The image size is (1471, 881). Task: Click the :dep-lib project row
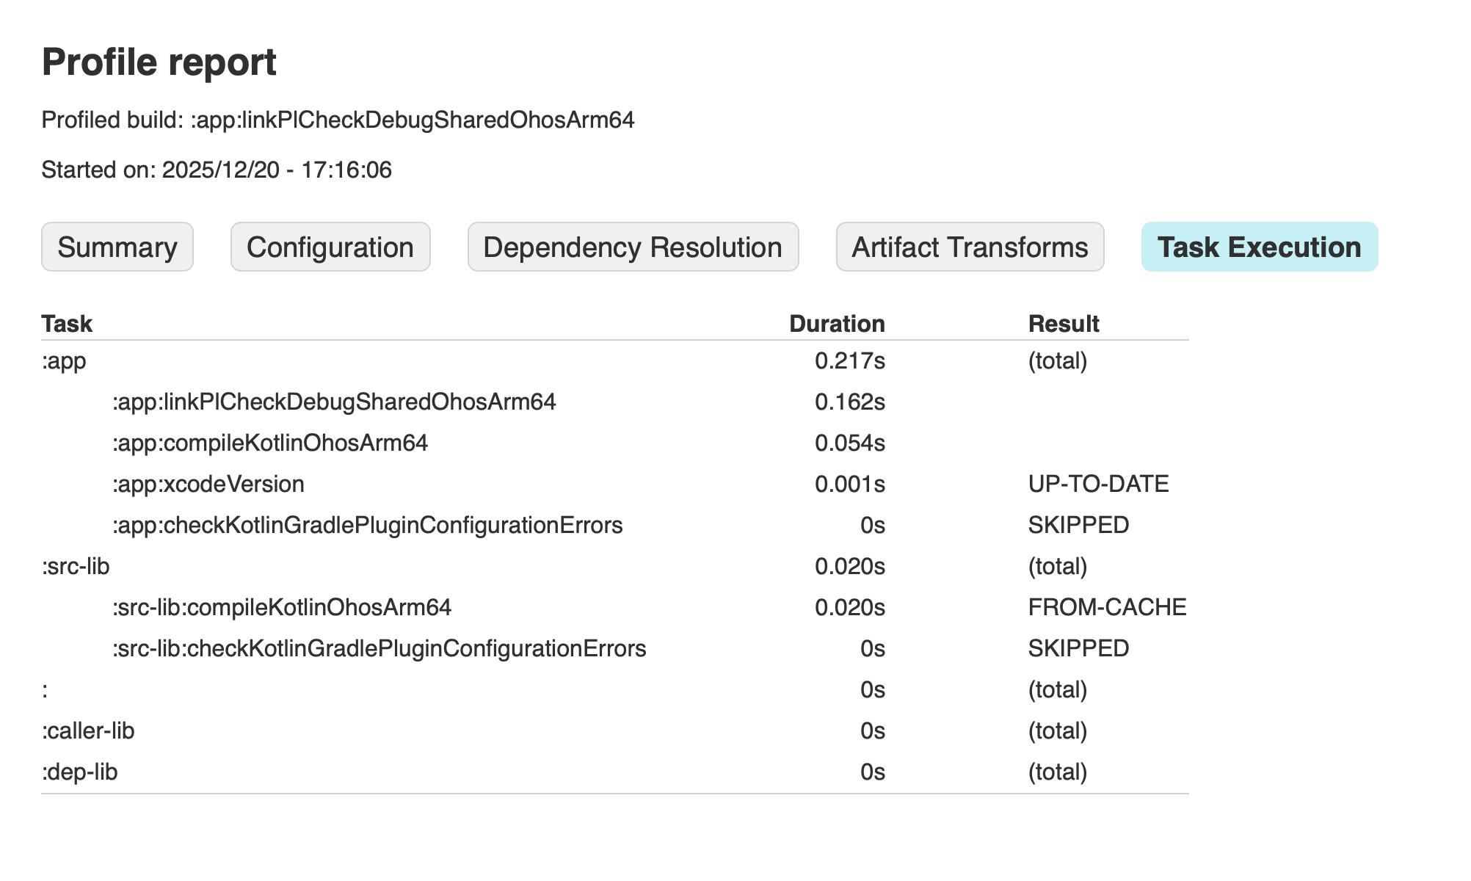click(x=80, y=772)
